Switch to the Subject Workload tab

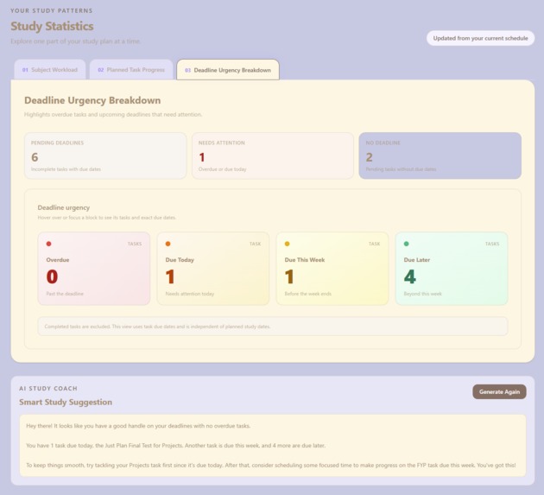tap(50, 70)
